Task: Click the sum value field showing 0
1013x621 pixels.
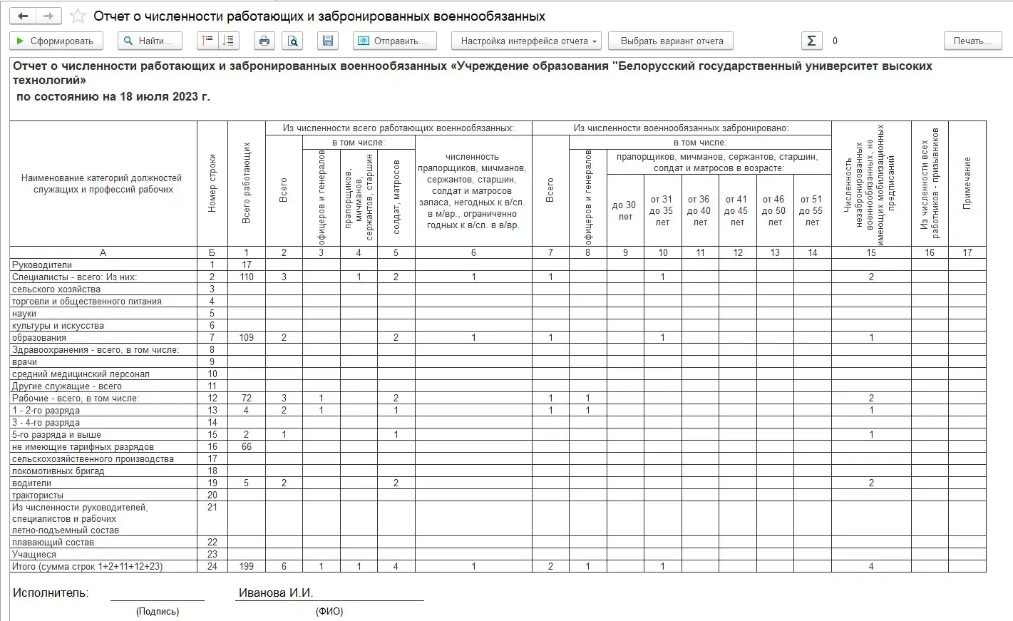Action: click(835, 41)
